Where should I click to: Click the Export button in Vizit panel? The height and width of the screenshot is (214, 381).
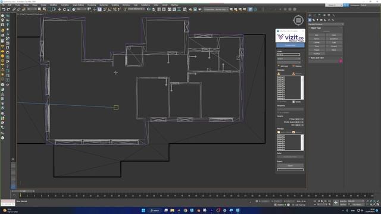tap(290, 165)
